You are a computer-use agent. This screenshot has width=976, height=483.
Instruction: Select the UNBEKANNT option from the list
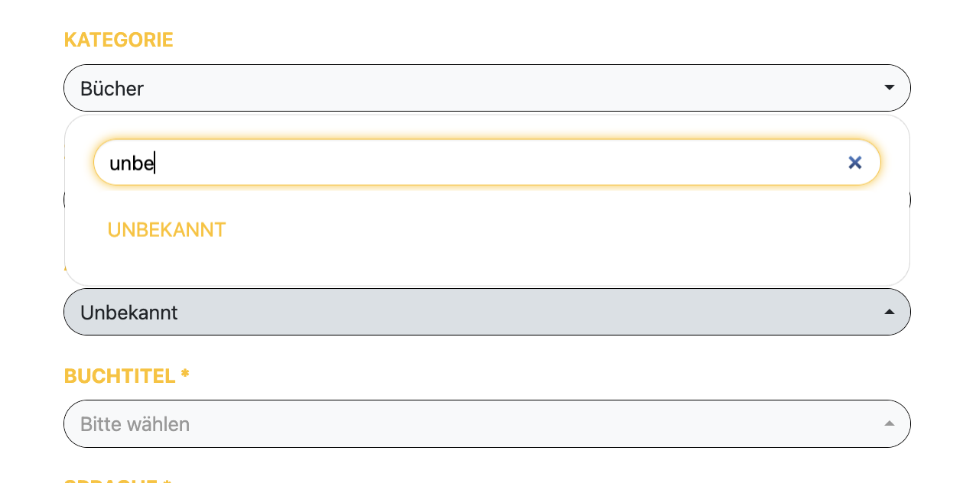(x=166, y=230)
